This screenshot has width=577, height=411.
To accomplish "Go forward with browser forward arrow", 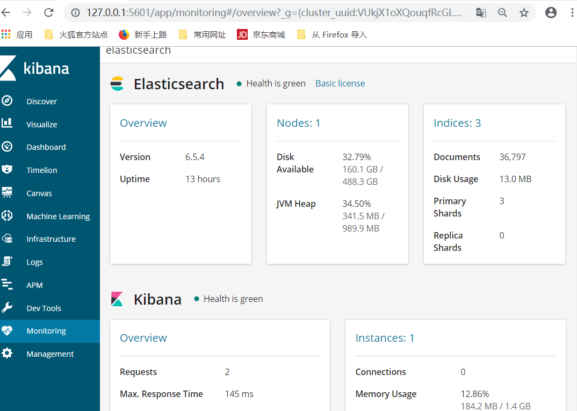I will pos(27,12).
